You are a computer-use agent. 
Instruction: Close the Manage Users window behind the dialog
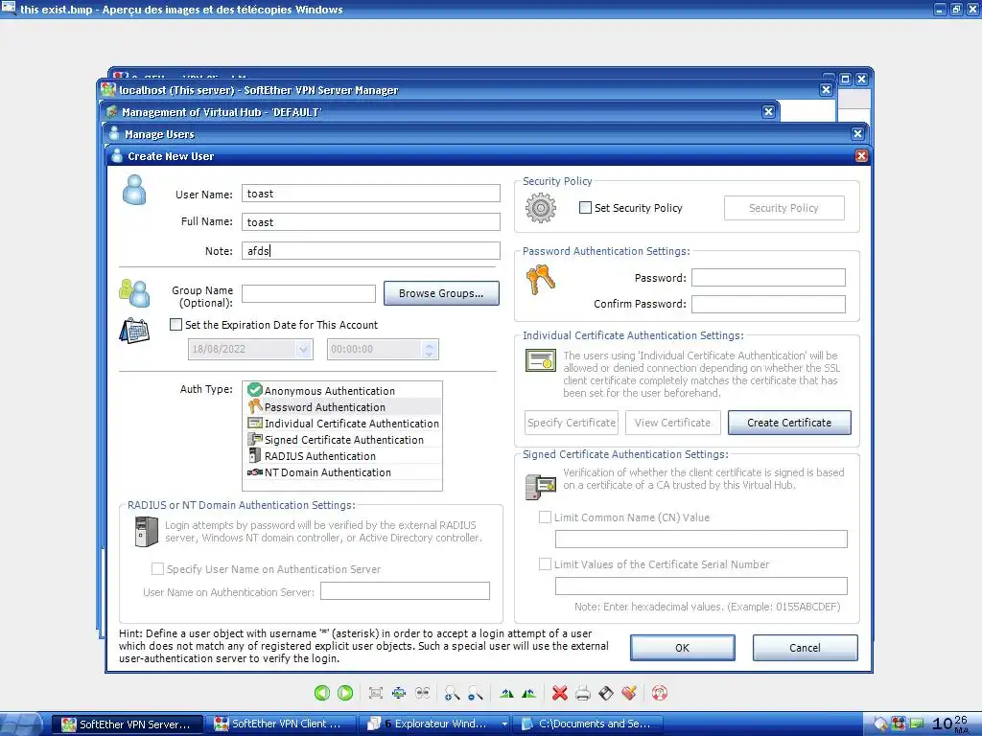(x=858, y=134)
